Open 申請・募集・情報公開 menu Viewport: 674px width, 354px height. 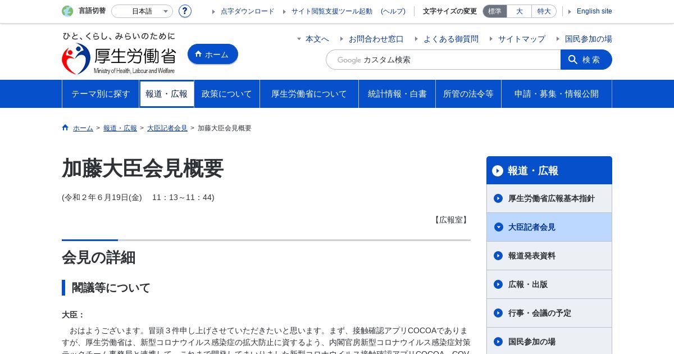[557, 94]
